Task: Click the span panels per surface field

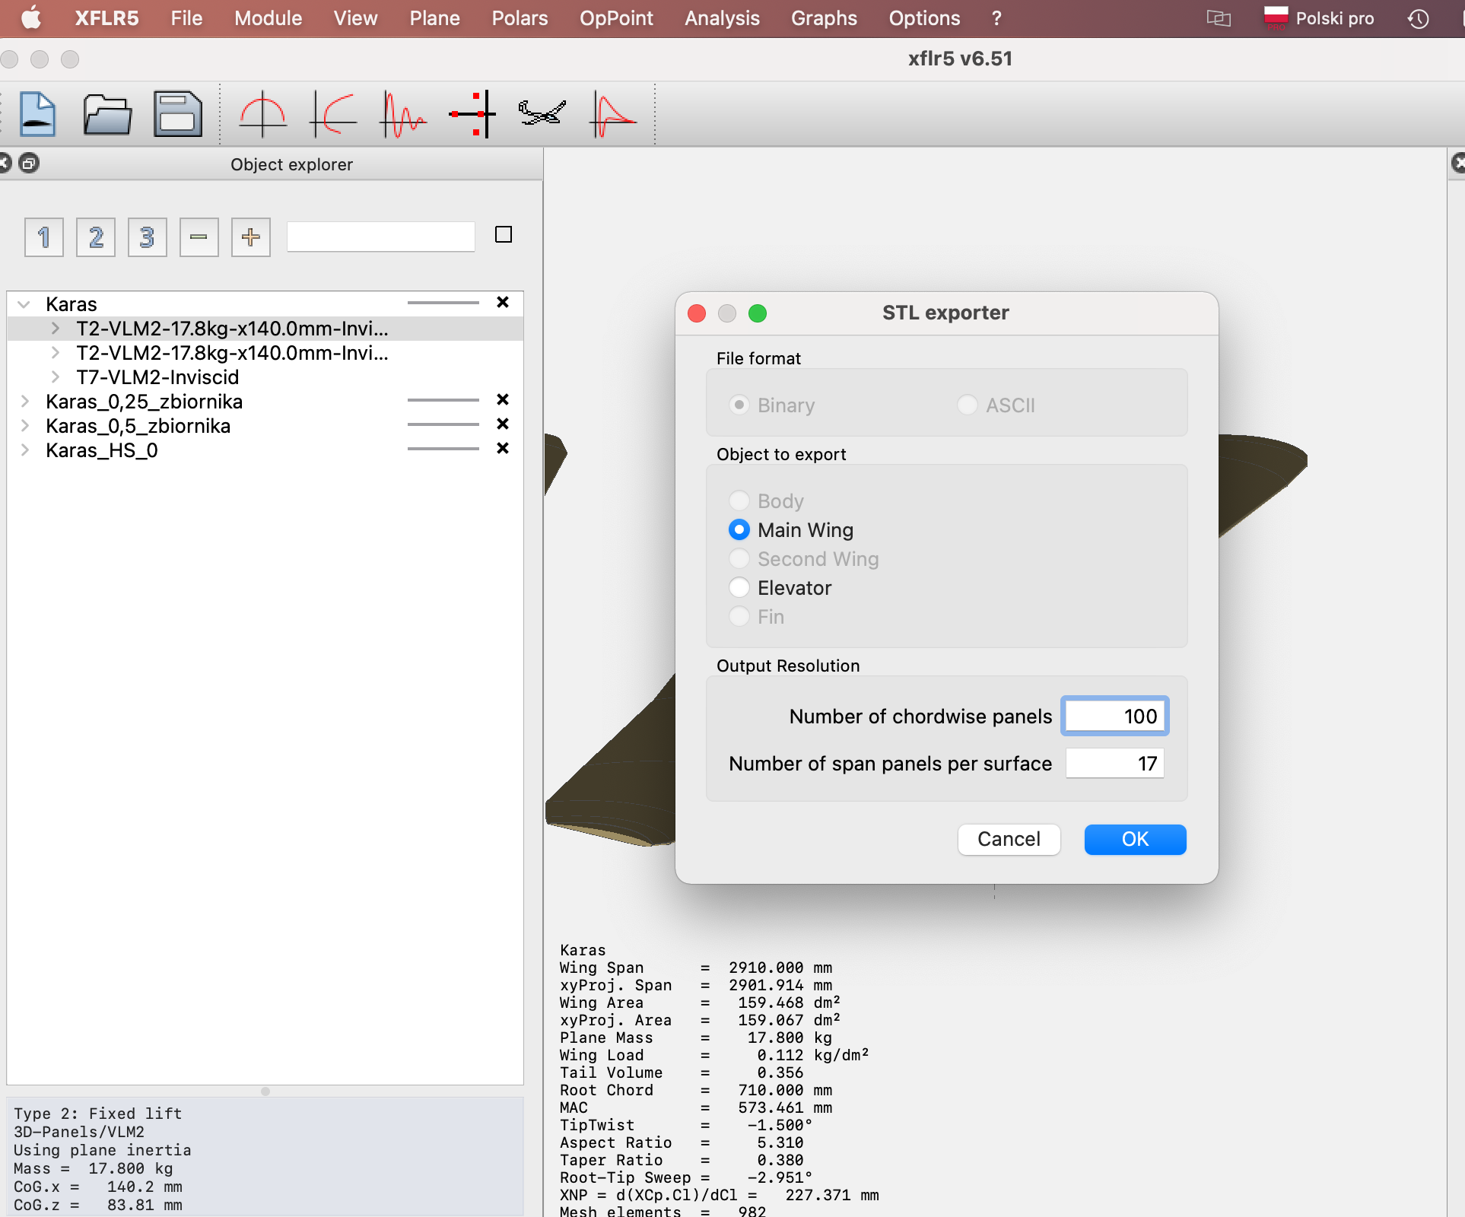Action: (1114, 764)
